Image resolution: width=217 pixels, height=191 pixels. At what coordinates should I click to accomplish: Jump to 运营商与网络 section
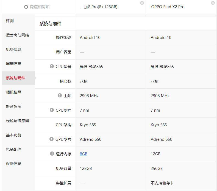pos(18,35)
